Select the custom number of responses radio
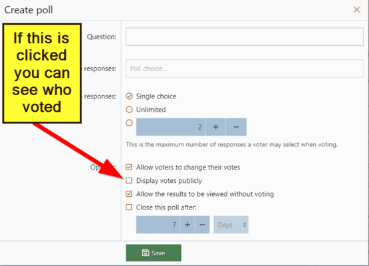 tap(129, 123)
